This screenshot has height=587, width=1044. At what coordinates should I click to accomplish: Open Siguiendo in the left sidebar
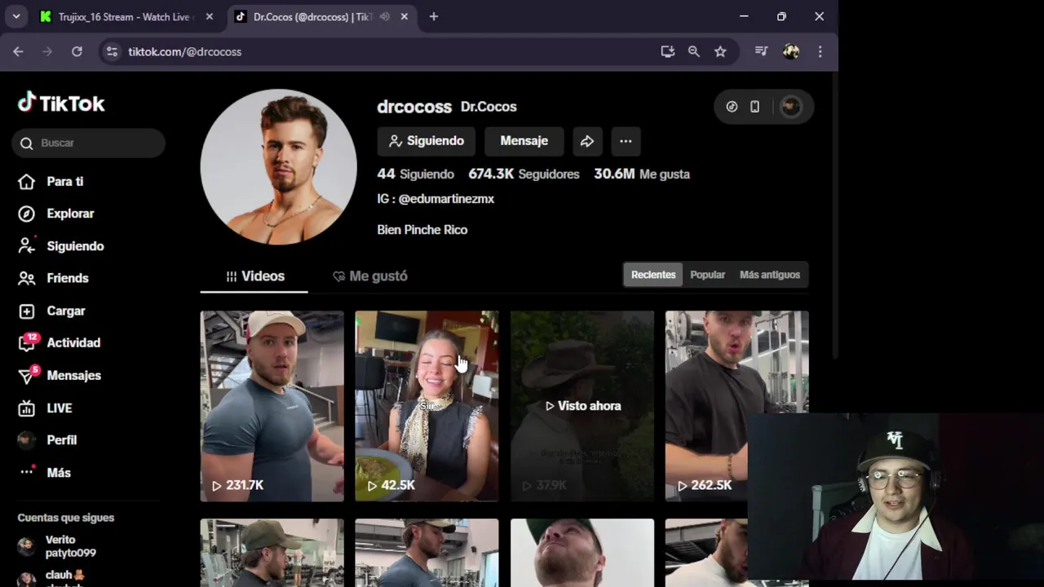tap(60, 245)
